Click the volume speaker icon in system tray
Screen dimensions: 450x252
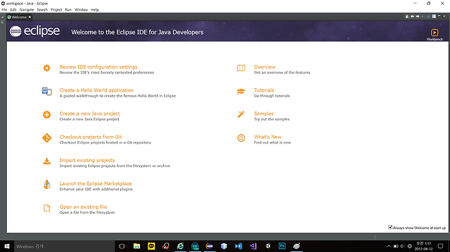click(402, 246)
